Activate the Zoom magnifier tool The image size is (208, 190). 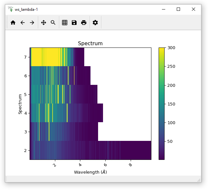[x=53, y=23]
